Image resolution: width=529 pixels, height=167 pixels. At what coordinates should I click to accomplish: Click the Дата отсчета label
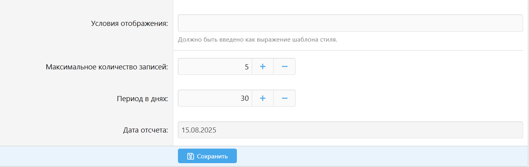[145, 130]
